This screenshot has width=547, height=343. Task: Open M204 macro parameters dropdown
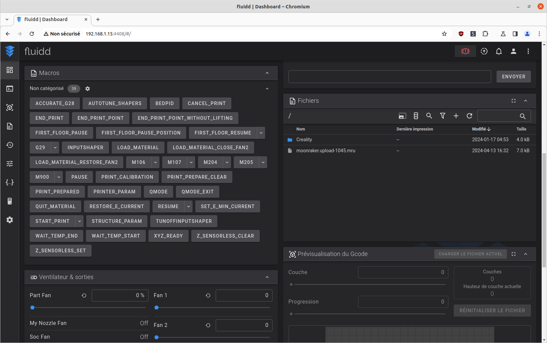pyautogui.click(x=227, y=162)
